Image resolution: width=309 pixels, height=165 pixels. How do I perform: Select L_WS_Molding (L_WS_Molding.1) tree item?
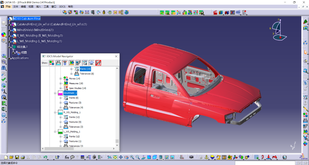pyautogui.click(x=40, y=41)
